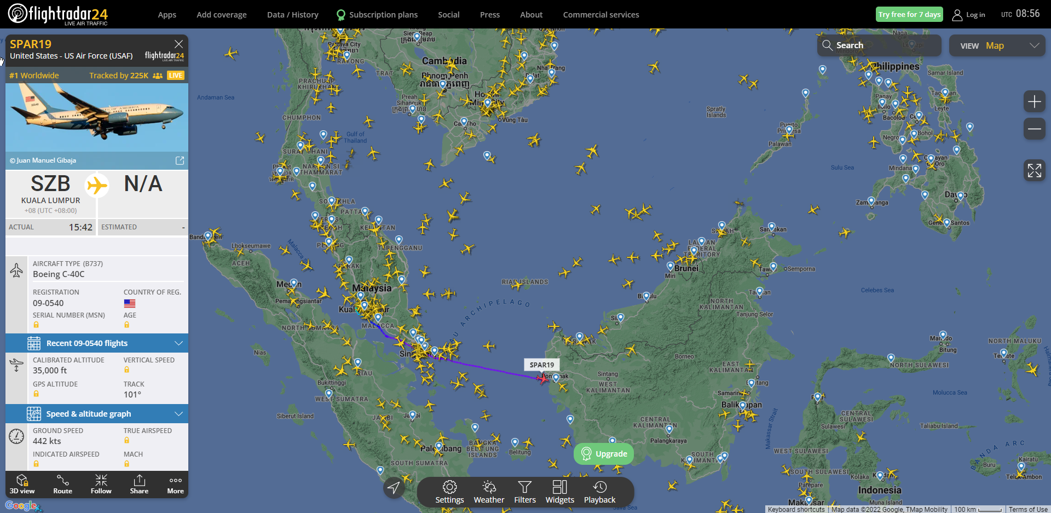Open the Add coverage menu
The height and width of the screenshot is (513, 1051).
tap(222, 15)
